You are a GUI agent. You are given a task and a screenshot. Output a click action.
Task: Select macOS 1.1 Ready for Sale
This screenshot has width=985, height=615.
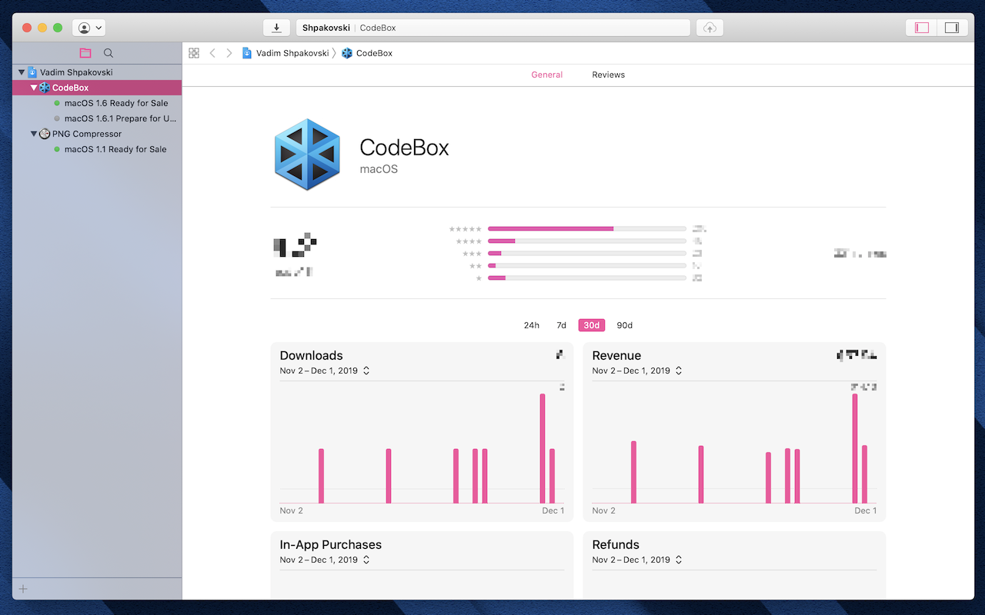click(x=97, y=149)
